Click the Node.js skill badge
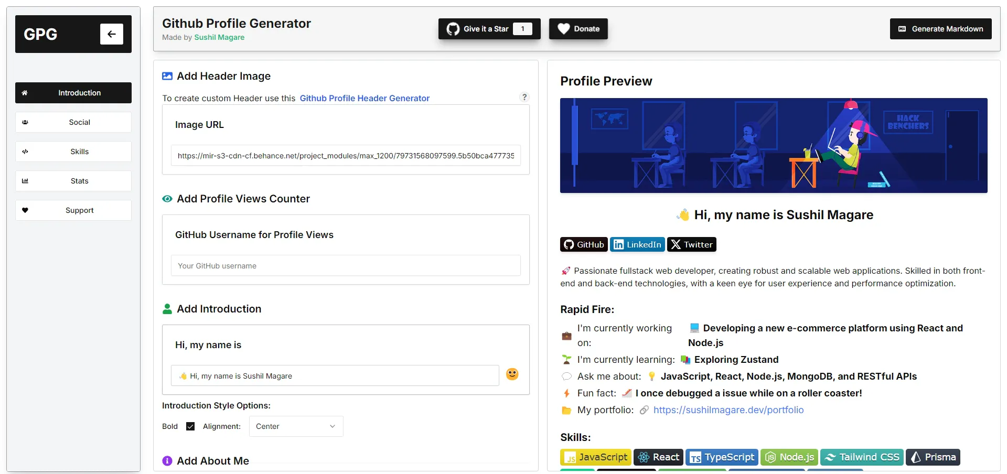 (x=789, y=457)
